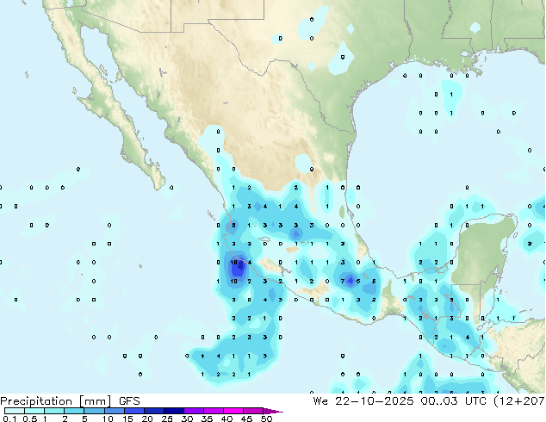This screenshot has height=422, width=546.
Task: Click the "Precipitation" legend title word
Action: tap(36, 401)
